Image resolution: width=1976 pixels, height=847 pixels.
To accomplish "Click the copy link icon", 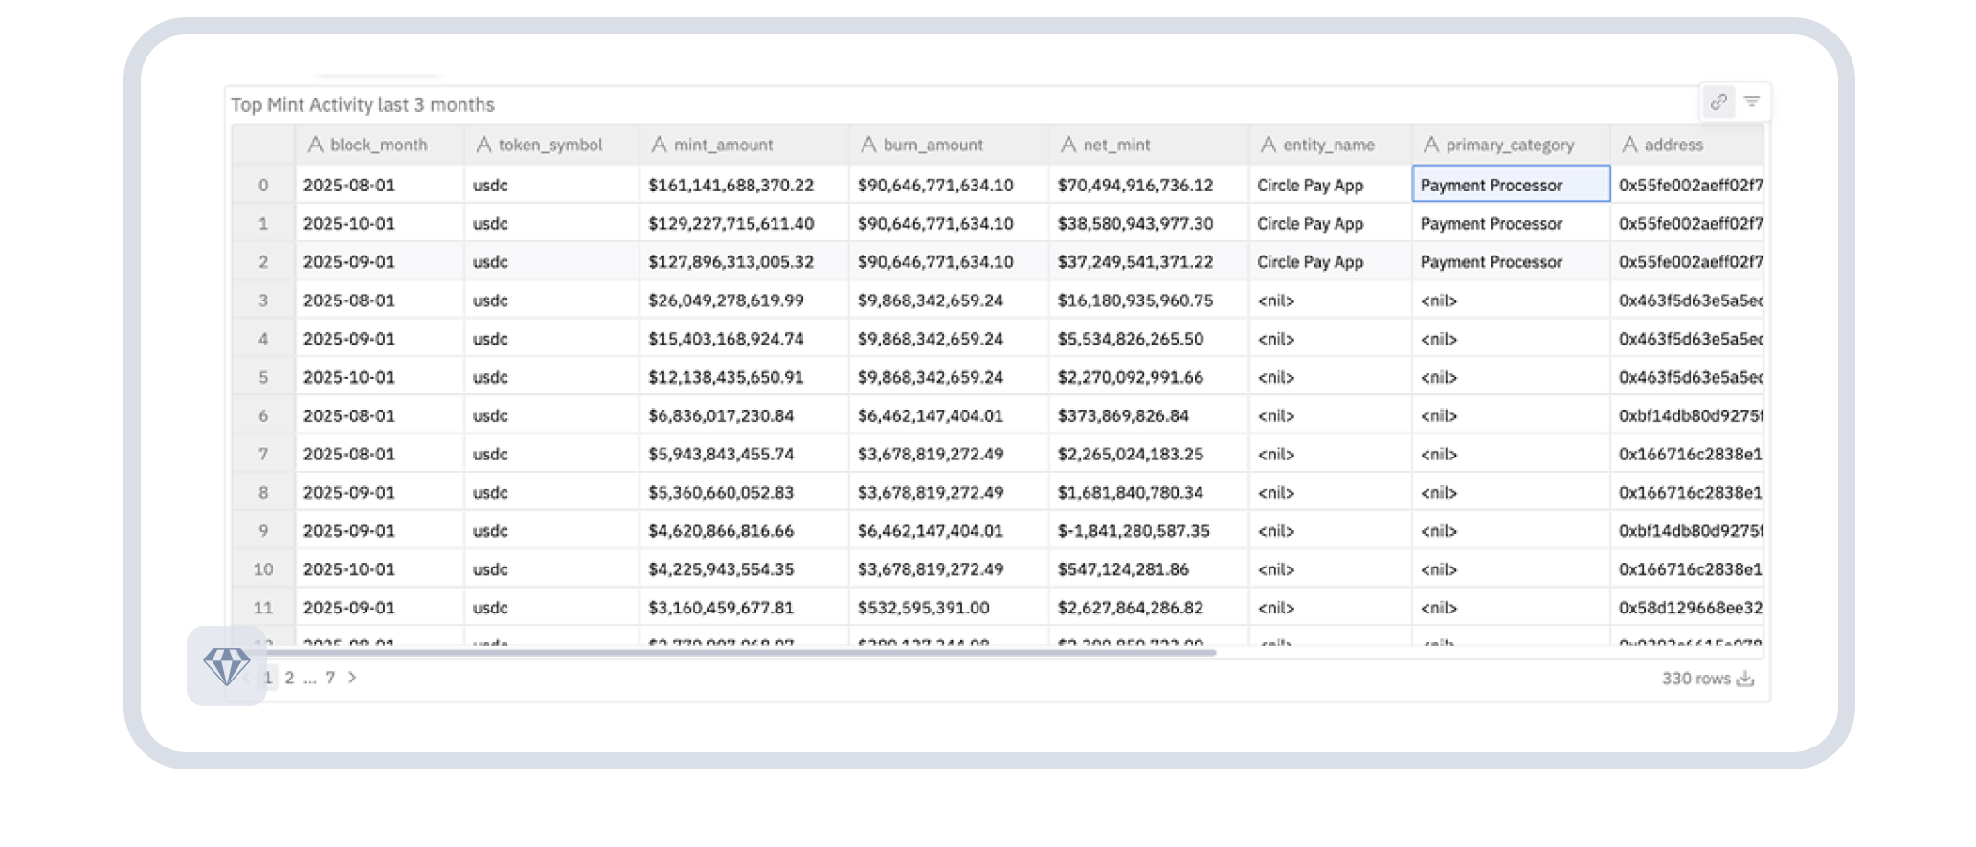I will tap(1718, 101).
